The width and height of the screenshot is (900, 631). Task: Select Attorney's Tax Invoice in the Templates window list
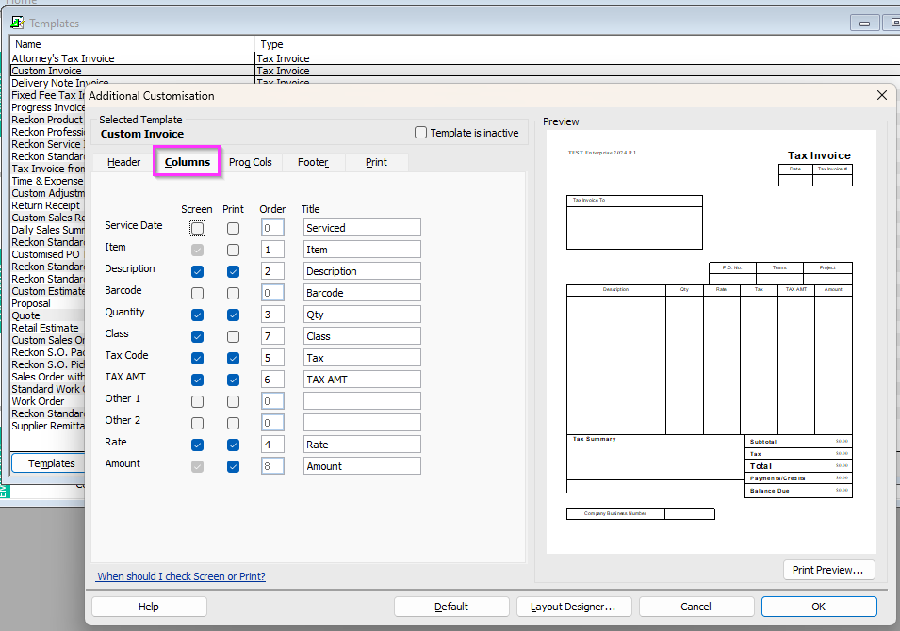pyautogui.click(x=63, y=58)
